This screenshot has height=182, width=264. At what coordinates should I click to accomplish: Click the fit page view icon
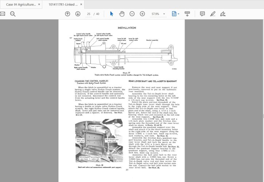click(x=174, y=14)
